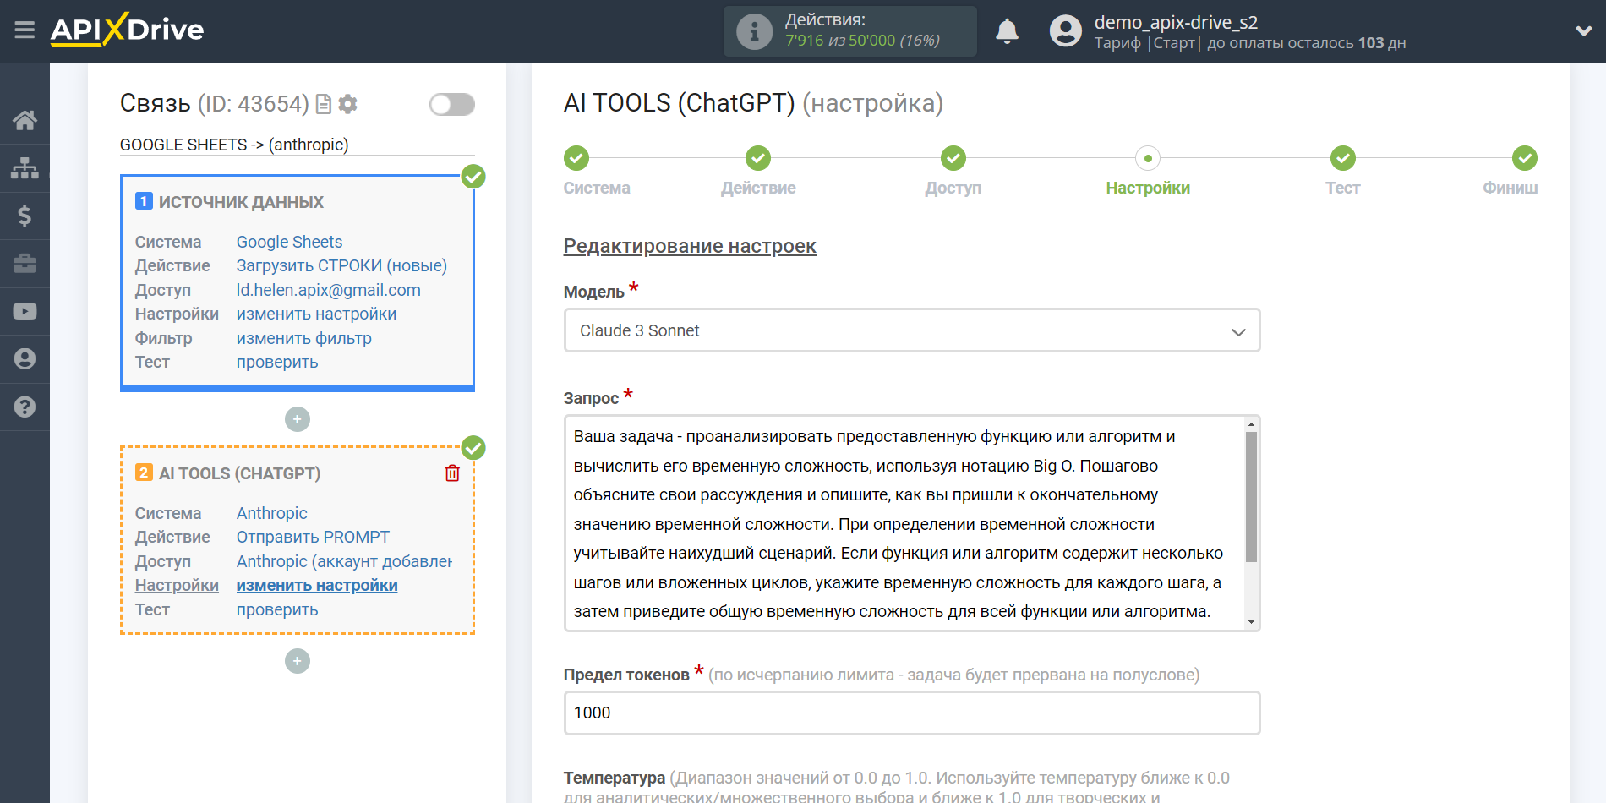Click Anthropic (аккаунт добавлен) link
Image resolution: width=1606 pixels, height=803 pixels.
[x=344, y=561]
